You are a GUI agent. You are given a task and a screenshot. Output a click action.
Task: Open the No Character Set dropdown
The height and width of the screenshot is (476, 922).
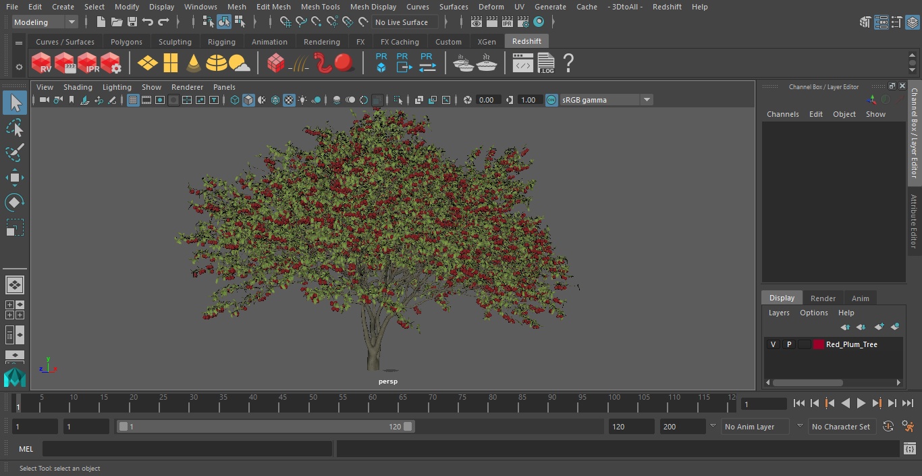click(841, 427)
